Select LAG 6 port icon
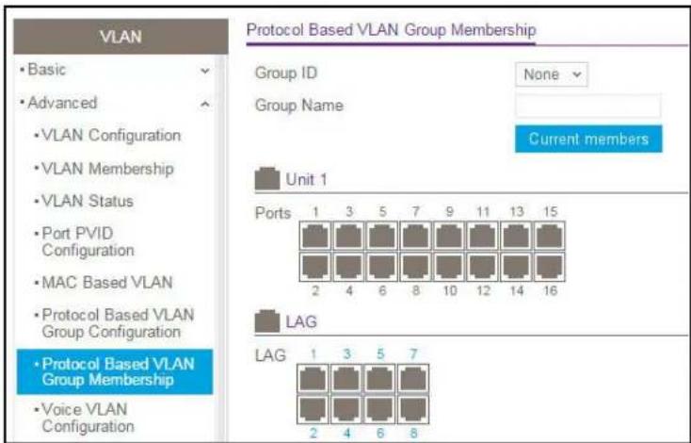 (x=380, y=409)
